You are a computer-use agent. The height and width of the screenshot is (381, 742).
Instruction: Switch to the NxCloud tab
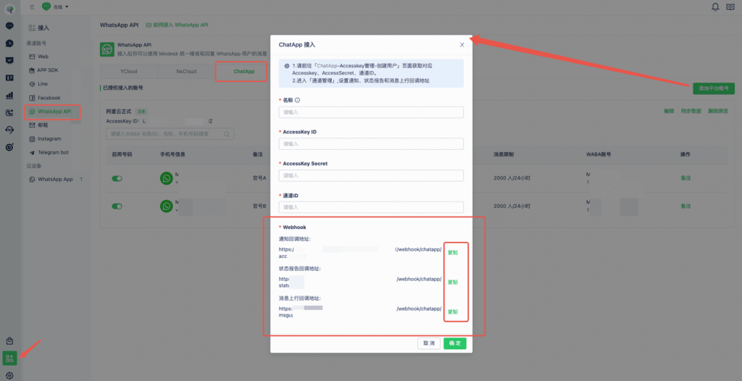tap(186, 72)
